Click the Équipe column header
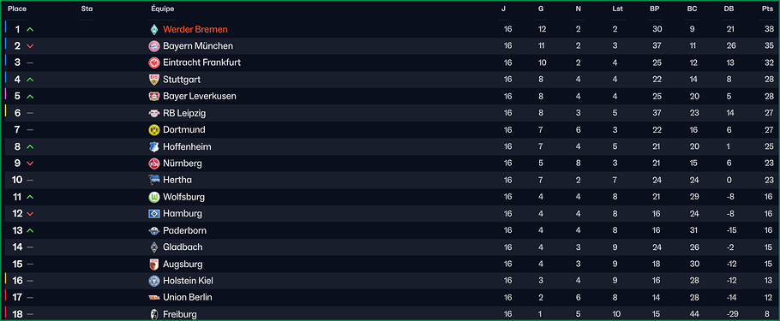 tap(163, 9)
